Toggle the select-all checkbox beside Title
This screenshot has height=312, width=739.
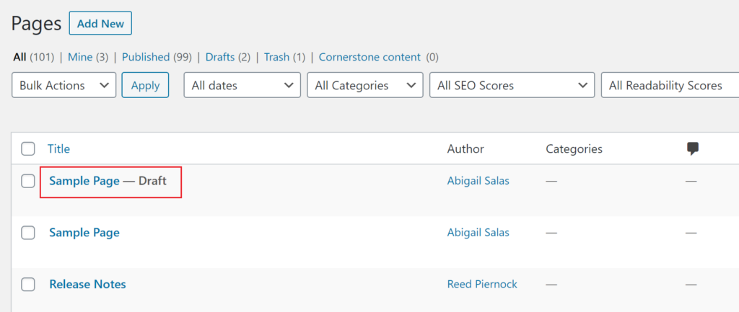[x=28, y=149]
